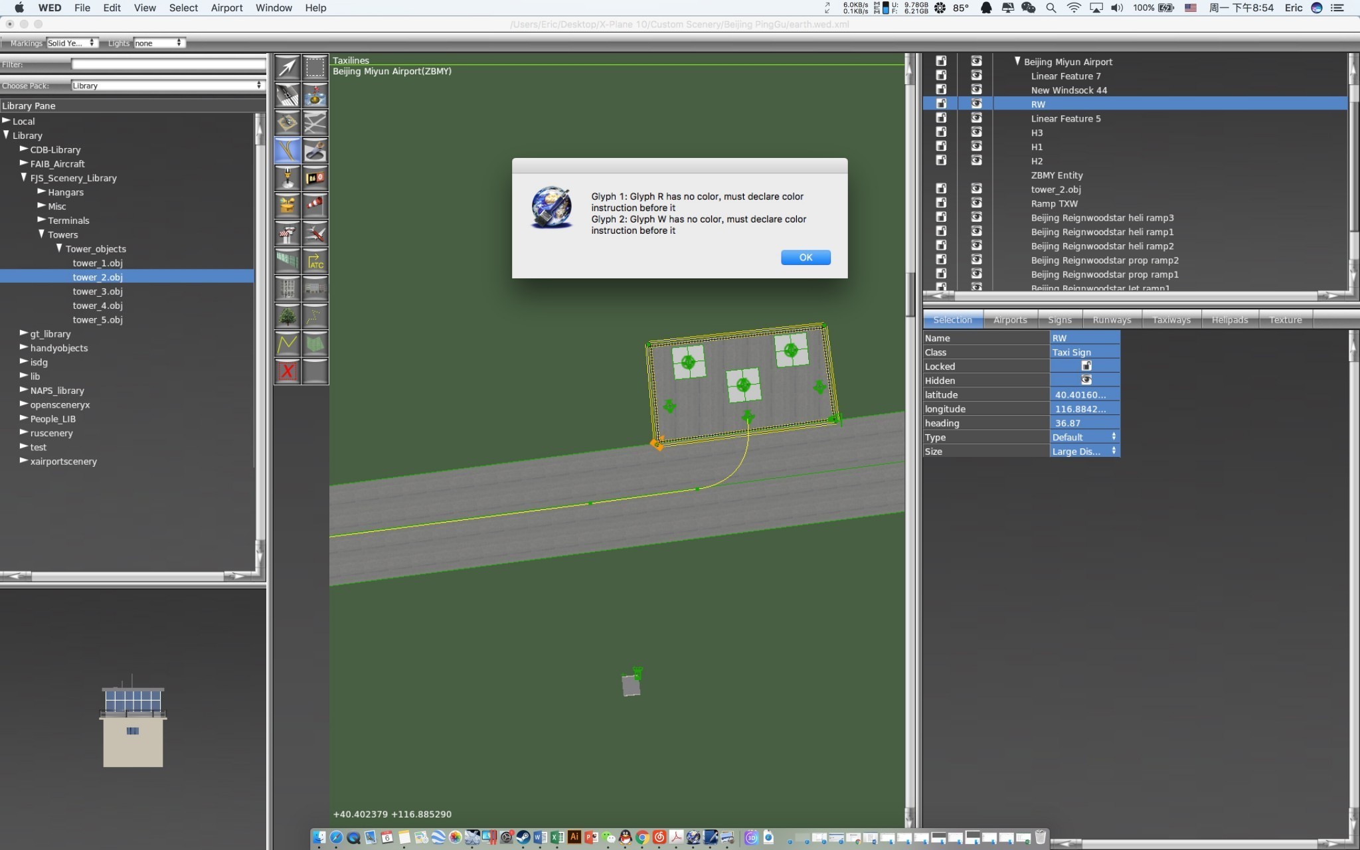
Task: Select the Windsock tool
Action: point(315,206)
